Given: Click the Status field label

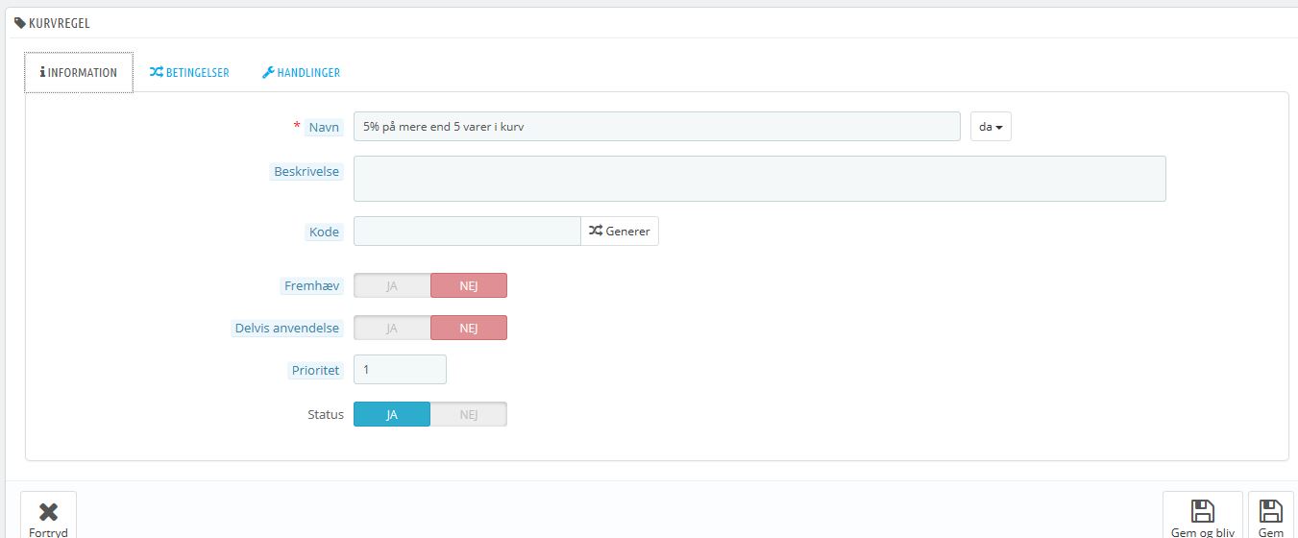Looking at the screenshot, I should tap(326, 414).
